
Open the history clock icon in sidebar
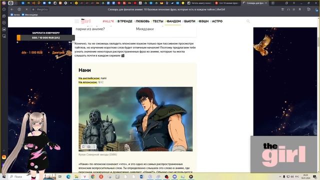[4, 9]
